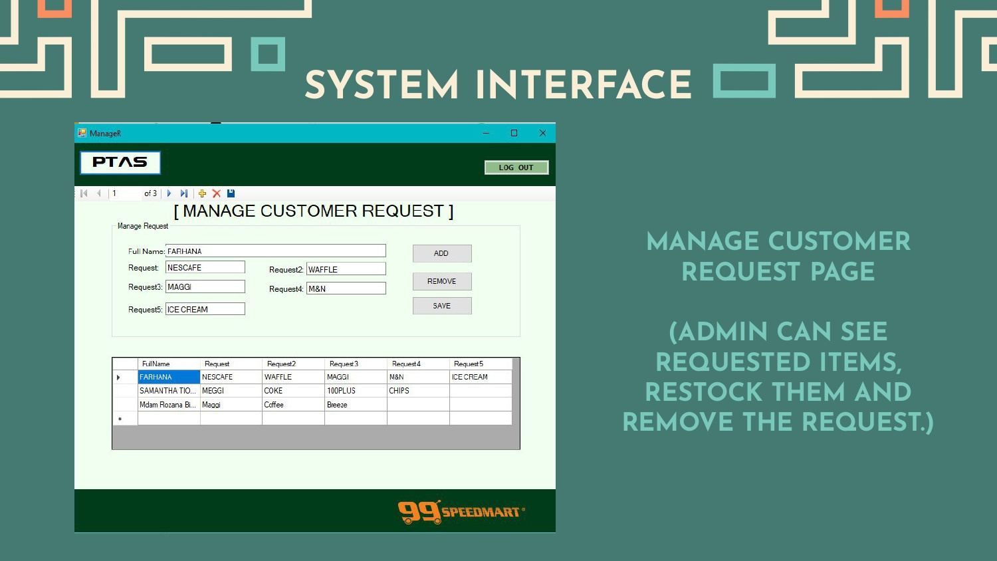Image resolution: width=997 pixels, height=561 pixels.
Task: Advance to next record in navigator
Action: (x=169, y=193)
